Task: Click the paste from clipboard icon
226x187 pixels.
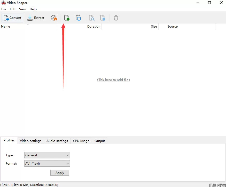Action: 78,18
